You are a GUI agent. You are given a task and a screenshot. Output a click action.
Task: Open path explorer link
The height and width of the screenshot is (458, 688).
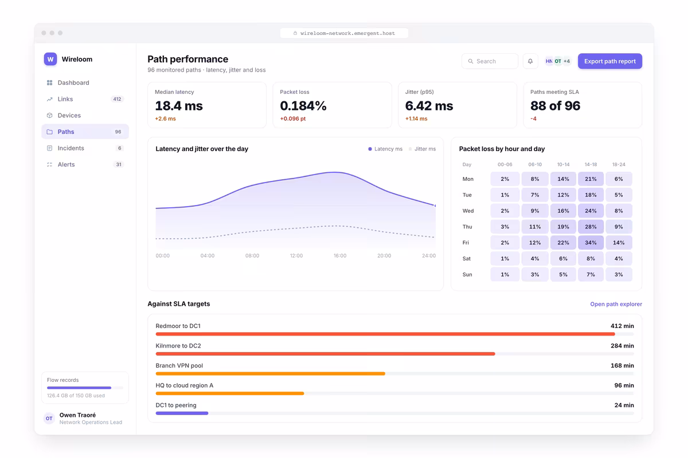click(x=616, y=304)
